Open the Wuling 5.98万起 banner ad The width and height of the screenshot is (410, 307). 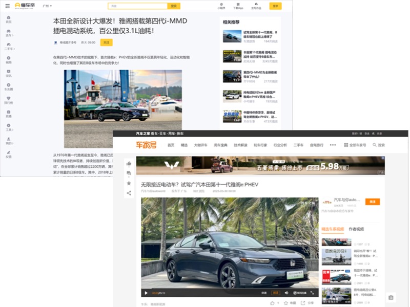click(x=260, y=165)
